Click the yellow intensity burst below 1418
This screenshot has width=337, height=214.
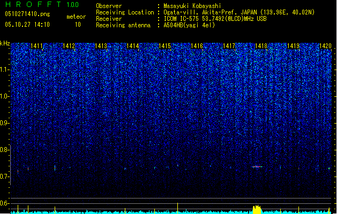click(257, 210)
